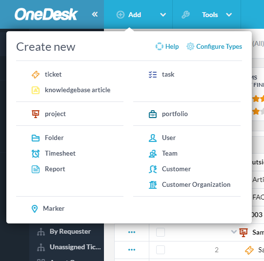
Task: Click the yellow knowledgebase article icon
Action: [x=36, y=90]
